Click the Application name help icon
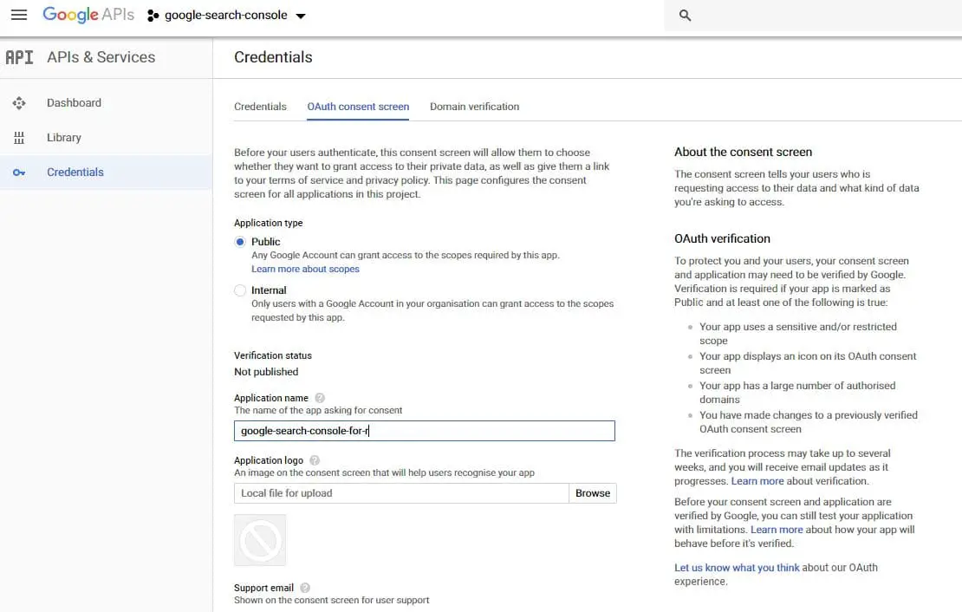Image resolution: width=962 pixels, height=612 pixels. tap(320, 398)
